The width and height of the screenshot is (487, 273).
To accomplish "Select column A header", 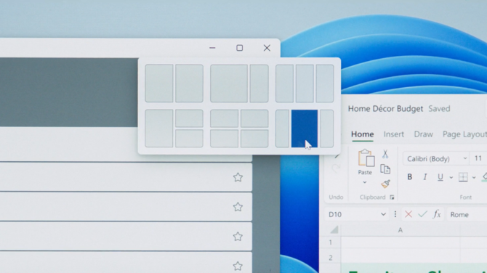I will coord(401,230).
